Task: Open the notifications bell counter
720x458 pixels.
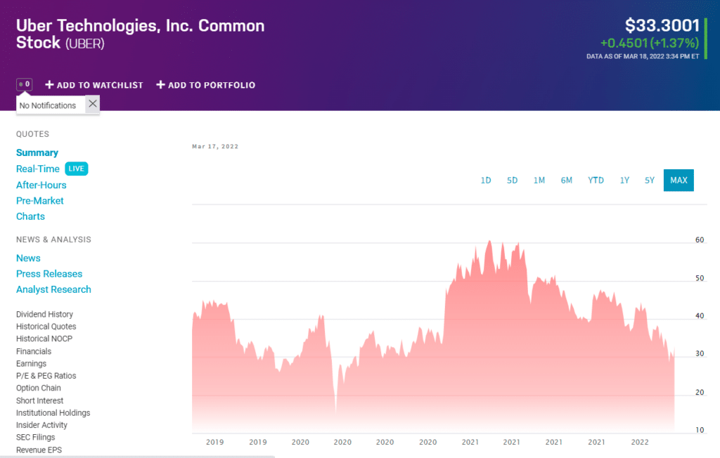Action: click(x=25, y=84)
